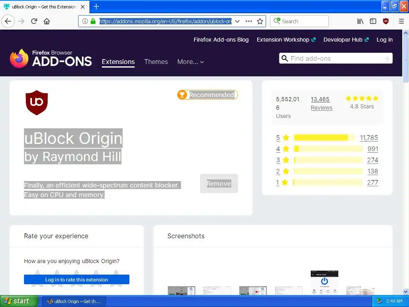Image resolution: width=409 pixels, height=307 pixels.
Task: Toggle the sidebars view icon
Action: pyautogui.click(x=373, y=21)
